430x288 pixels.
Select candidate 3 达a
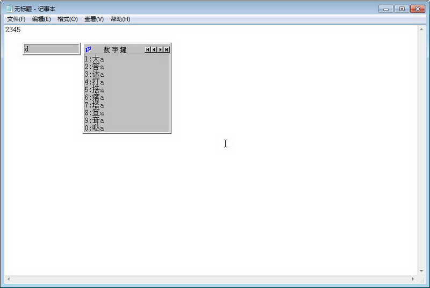[95, 74]
